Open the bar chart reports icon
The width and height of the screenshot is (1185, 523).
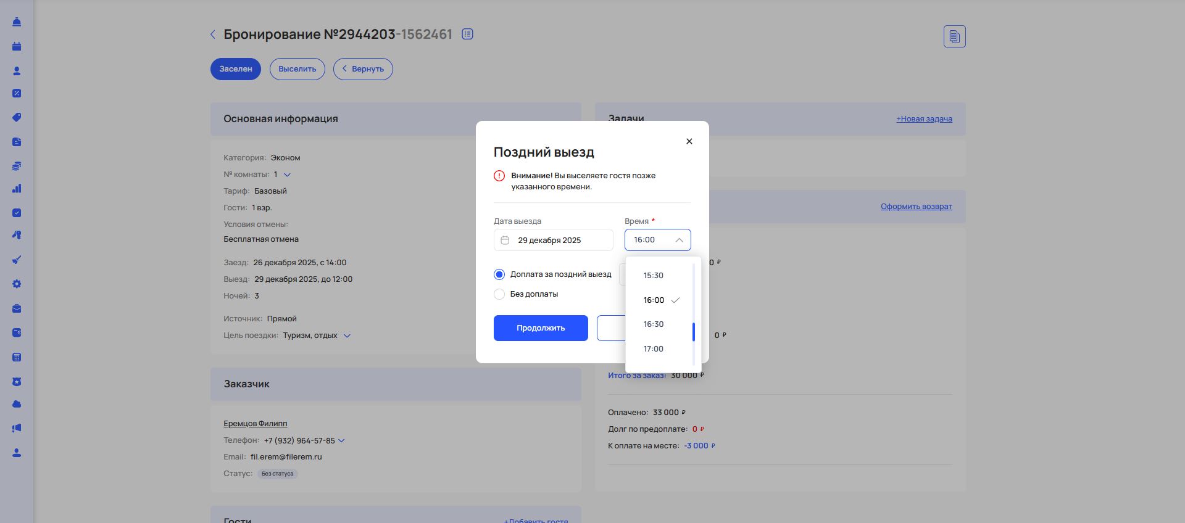[x=17, y=189]
